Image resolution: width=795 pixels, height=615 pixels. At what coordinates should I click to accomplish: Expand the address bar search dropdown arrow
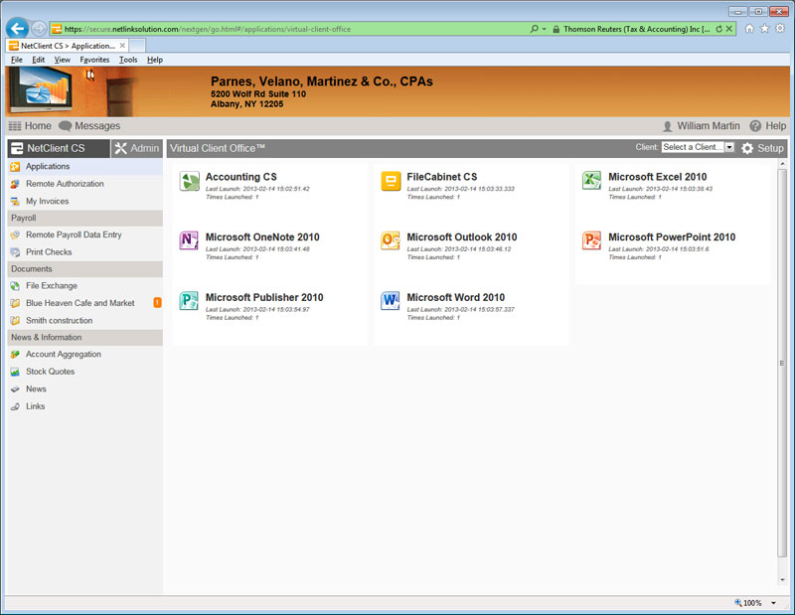544,29
